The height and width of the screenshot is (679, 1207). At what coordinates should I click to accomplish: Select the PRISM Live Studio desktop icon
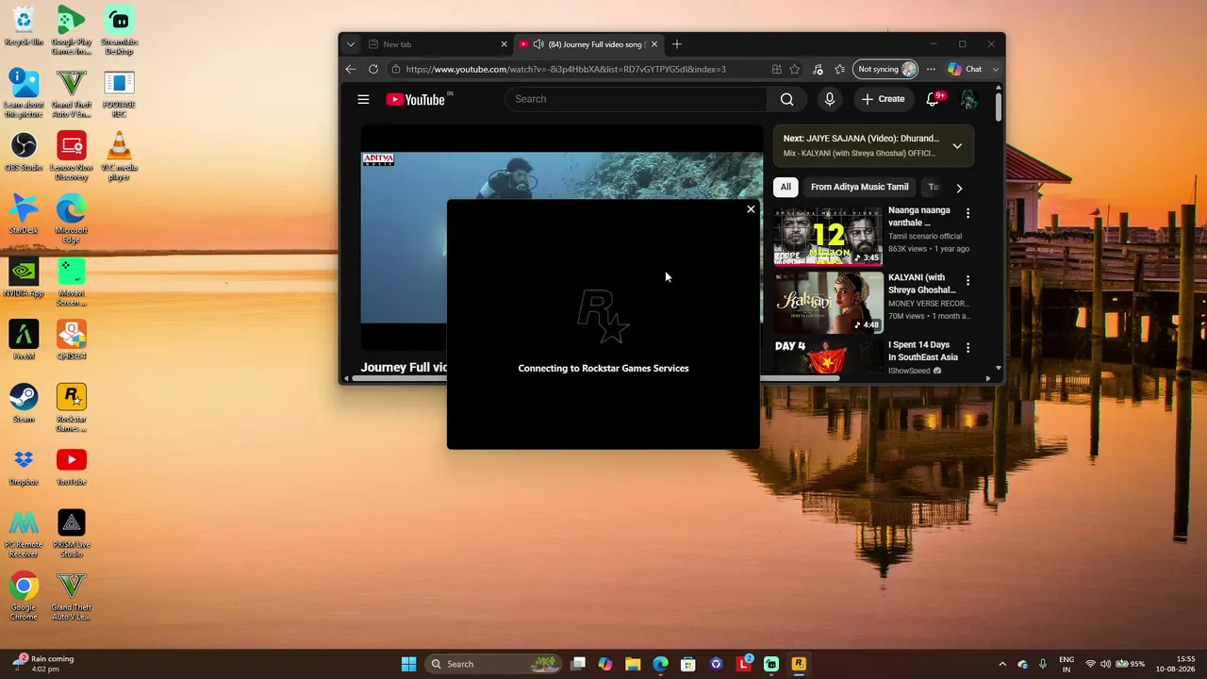point(72,534)
